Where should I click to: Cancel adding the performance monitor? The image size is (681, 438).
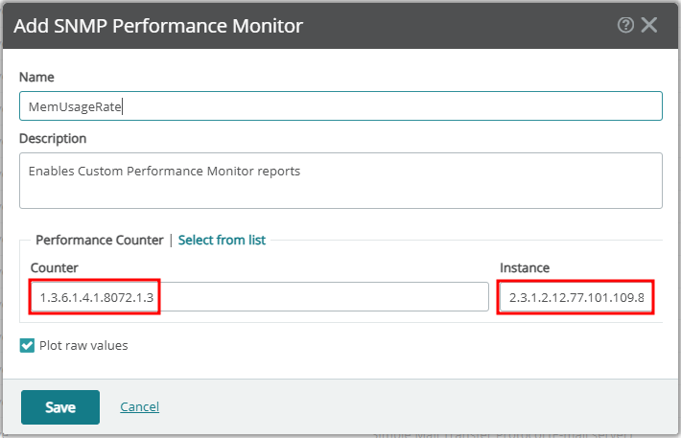139,406
